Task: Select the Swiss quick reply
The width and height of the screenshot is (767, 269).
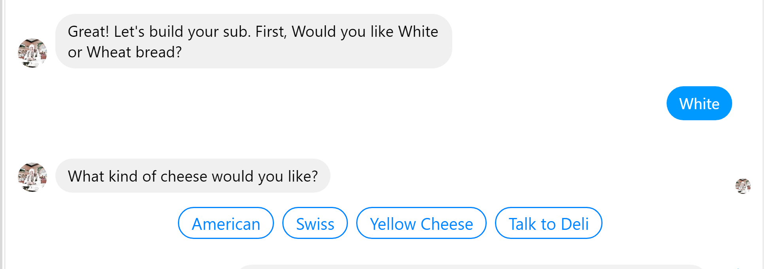Action: point(315,224)
